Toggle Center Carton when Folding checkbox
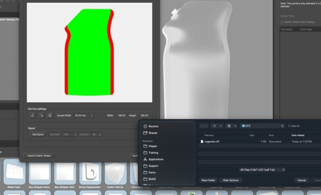Screen dimensions: 321x195 [282, 22]
